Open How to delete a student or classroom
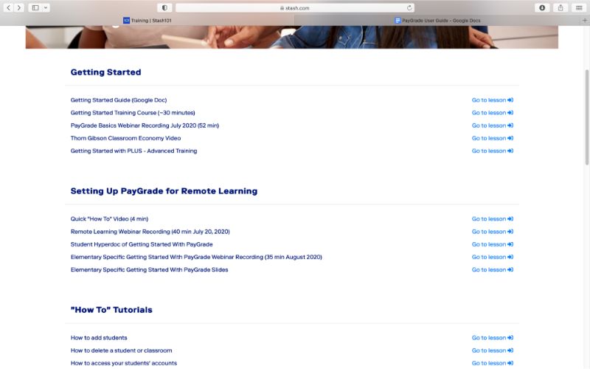The height and width of the screenshot is (369, 590). [x=121, y=351]
